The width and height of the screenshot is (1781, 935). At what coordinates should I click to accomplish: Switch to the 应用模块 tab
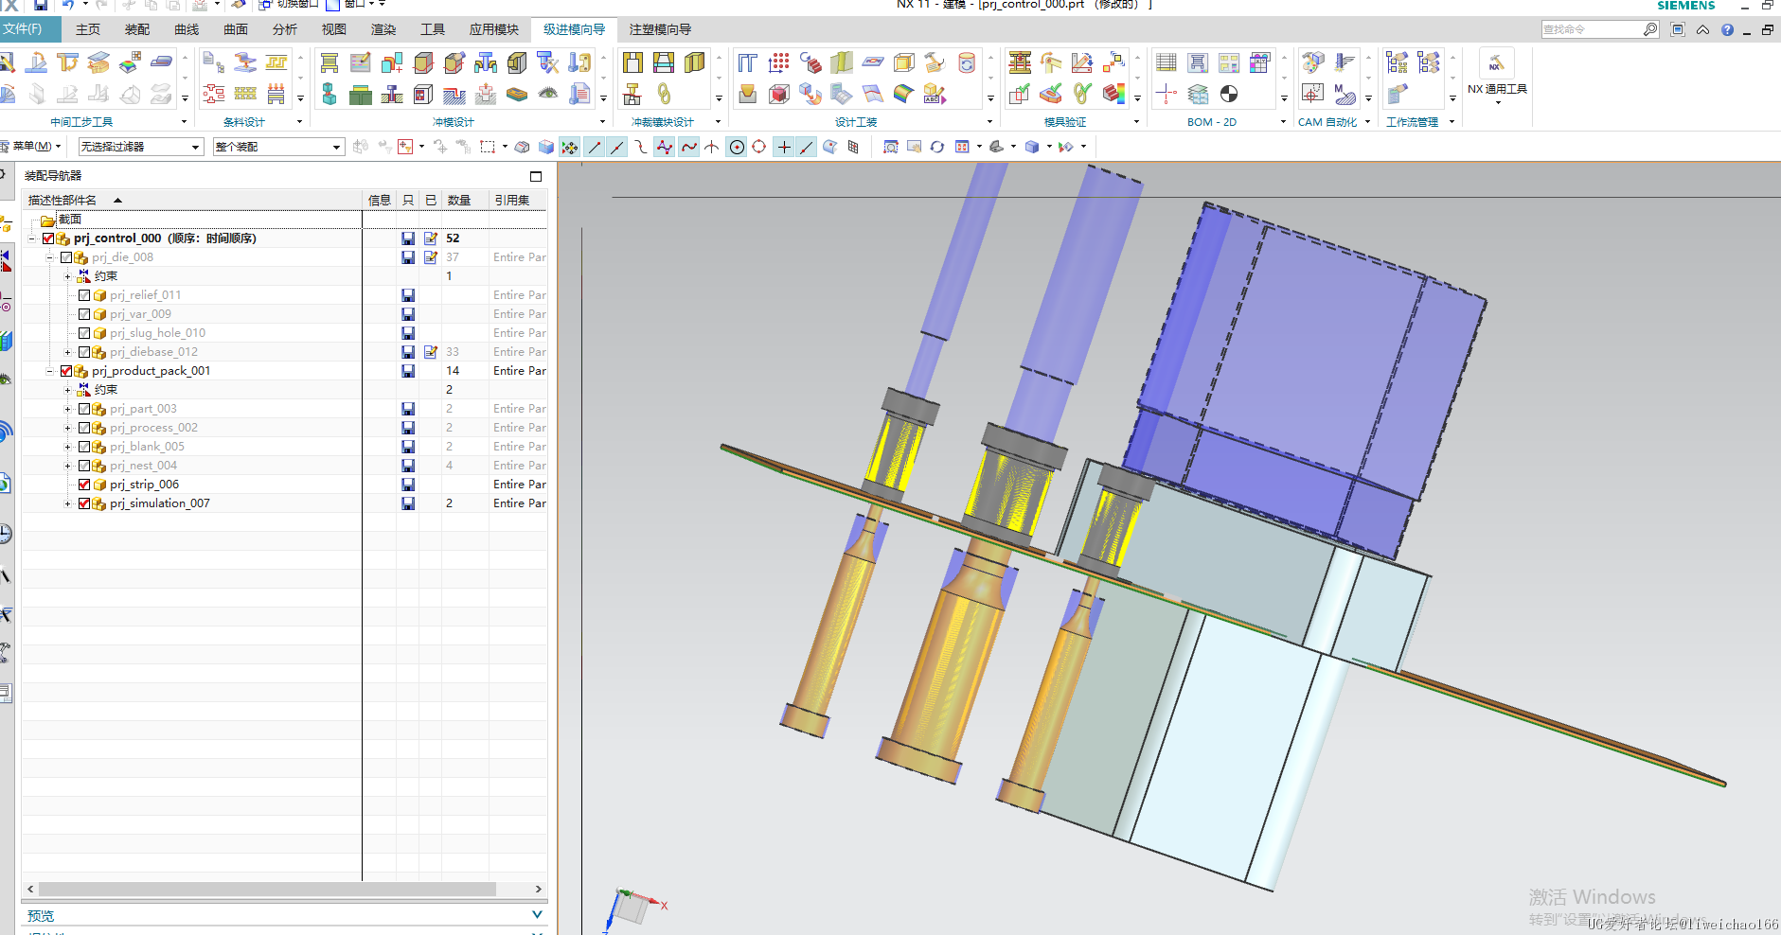[x=494, y=29]
